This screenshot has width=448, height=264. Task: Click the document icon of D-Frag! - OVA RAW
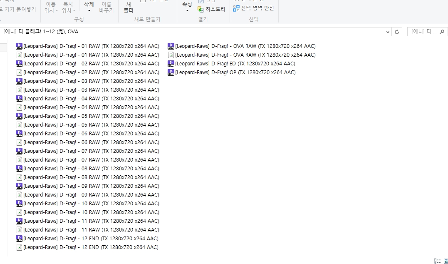coord(171,55)
